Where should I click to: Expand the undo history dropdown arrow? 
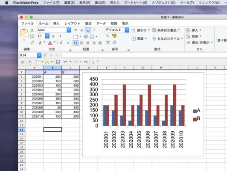coord(70,62)
